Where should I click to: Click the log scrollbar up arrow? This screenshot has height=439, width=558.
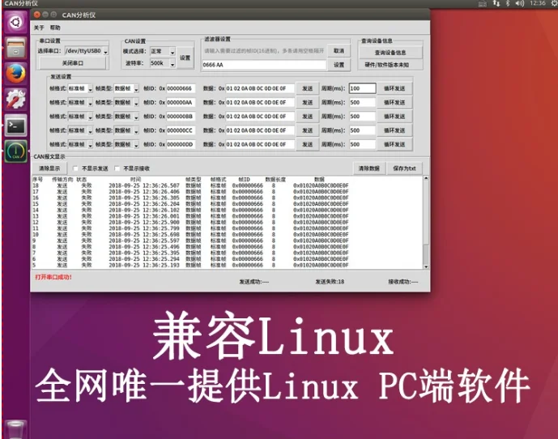pos(426,178)
